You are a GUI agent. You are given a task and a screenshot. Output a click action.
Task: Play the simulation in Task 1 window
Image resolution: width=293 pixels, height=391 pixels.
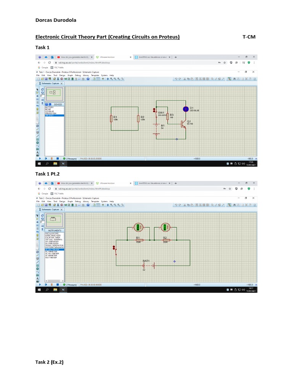tap(40, 158)
